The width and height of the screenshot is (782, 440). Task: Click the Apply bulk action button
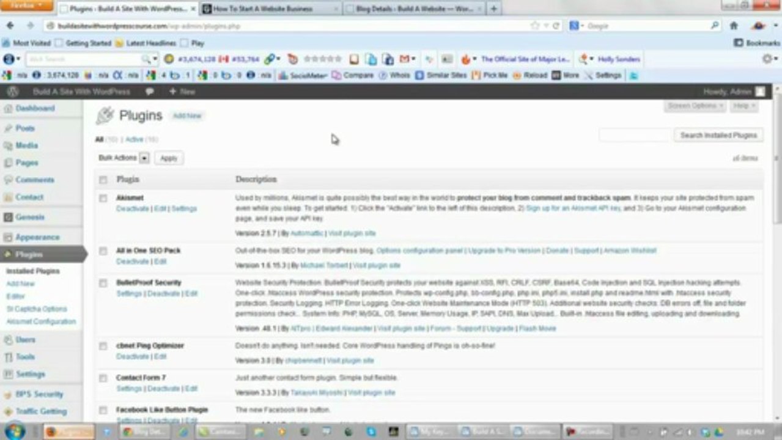point(169,158)
